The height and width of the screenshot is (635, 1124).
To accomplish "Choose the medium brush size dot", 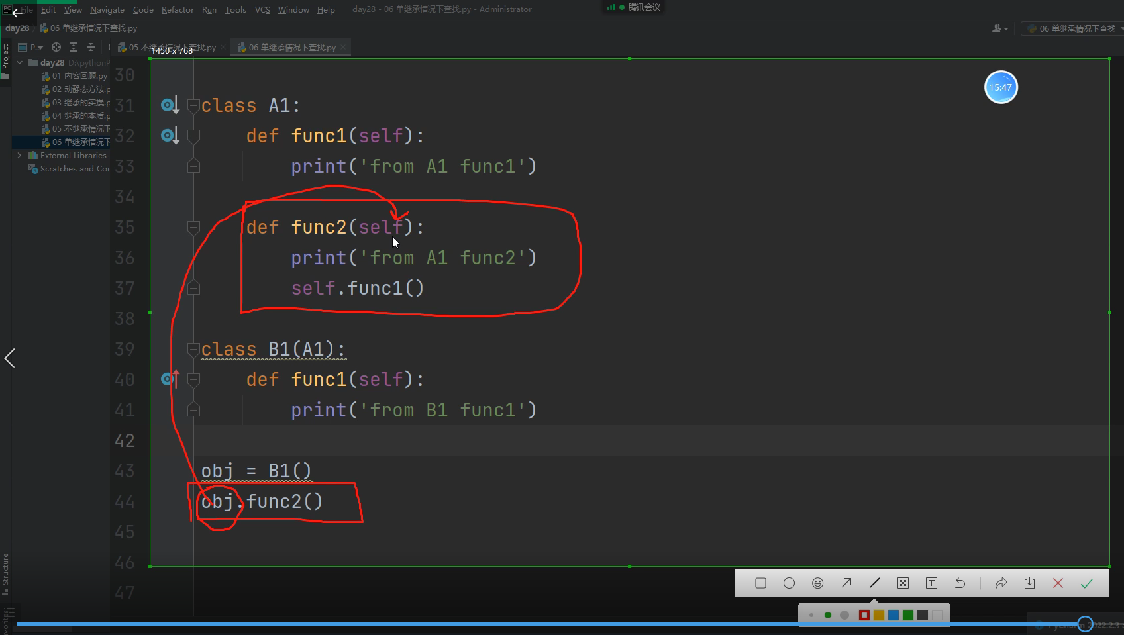I will pyautogui.click(x=827, y=615).
